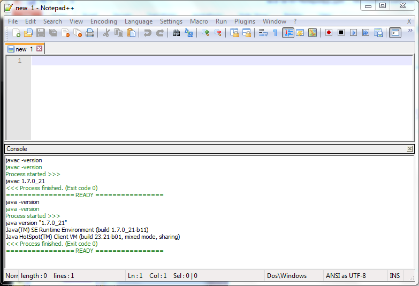Toggle INS mode in status bar

pyautogui.click(x=395, y=276)
